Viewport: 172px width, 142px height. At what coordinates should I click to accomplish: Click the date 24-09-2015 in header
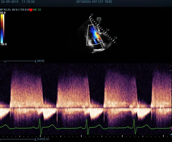coord(10,2)
